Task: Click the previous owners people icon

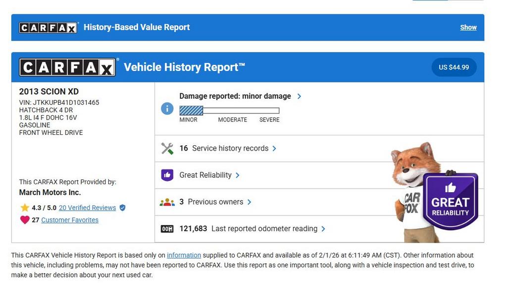Action: 167,202
